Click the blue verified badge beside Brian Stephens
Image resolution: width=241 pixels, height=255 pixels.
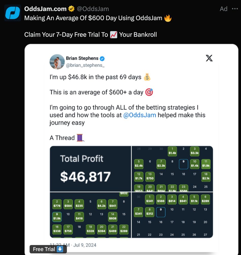tap(102, 58)
